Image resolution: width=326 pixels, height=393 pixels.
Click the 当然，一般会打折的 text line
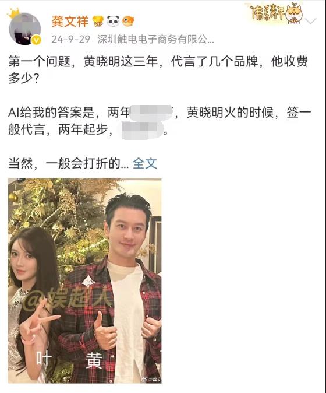click(68, 164)
